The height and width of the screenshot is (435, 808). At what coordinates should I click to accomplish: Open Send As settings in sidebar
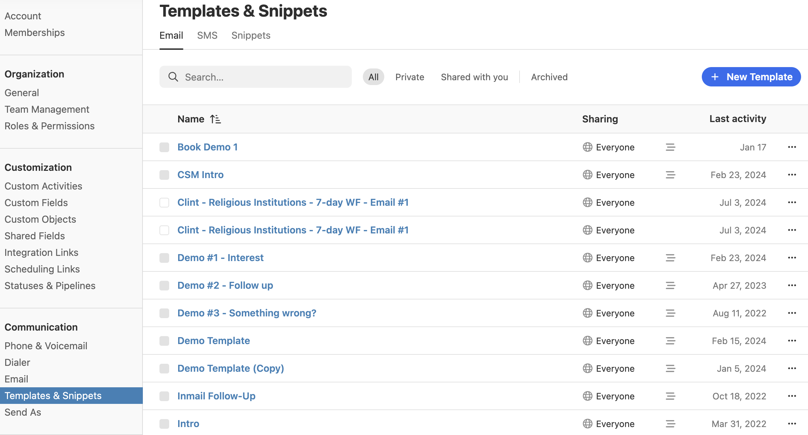[22, 412]
